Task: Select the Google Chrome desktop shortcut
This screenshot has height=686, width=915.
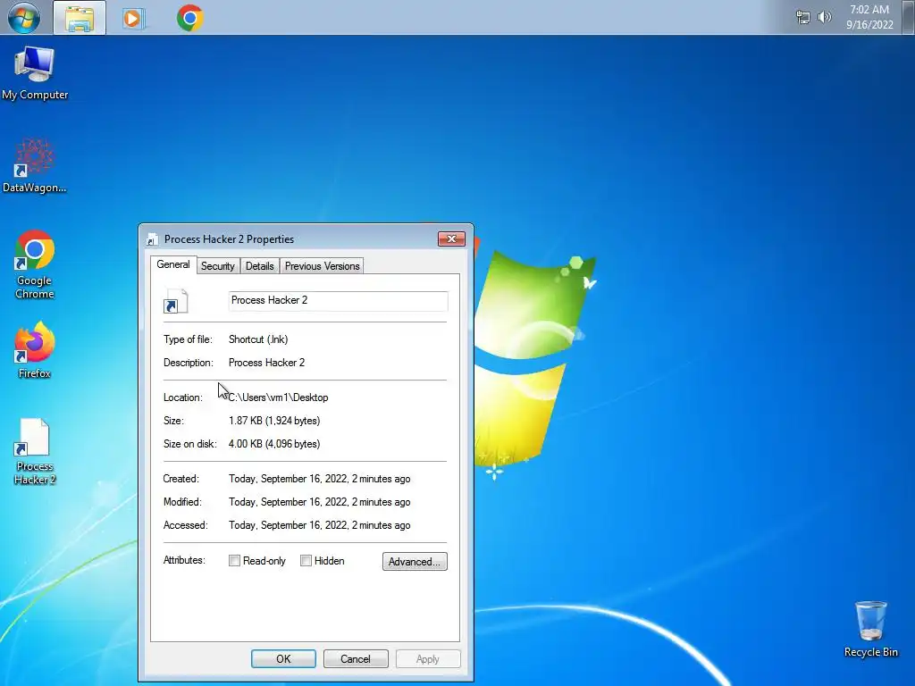Action: point(35,265)
